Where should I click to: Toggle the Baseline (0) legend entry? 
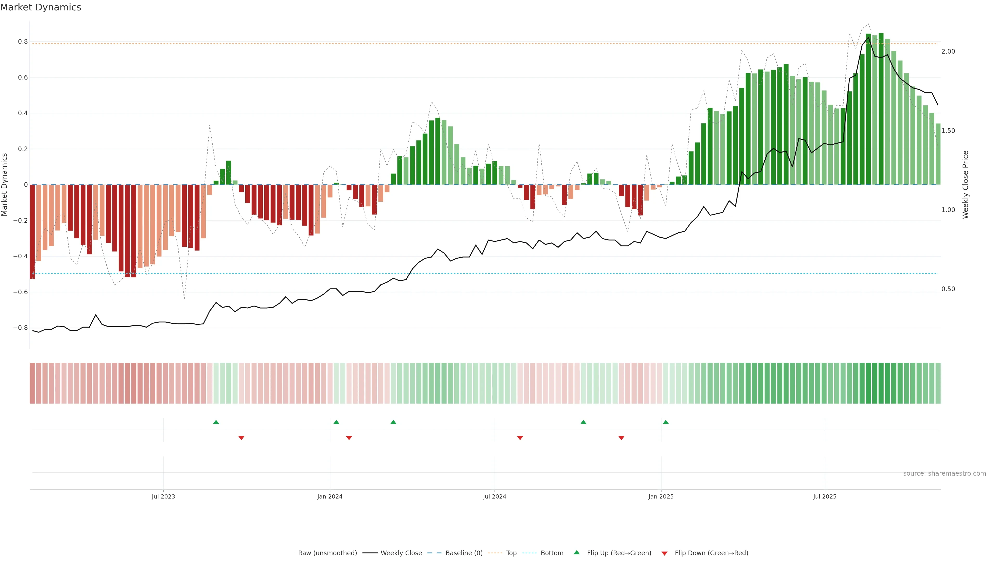click(x=464, y=553)
